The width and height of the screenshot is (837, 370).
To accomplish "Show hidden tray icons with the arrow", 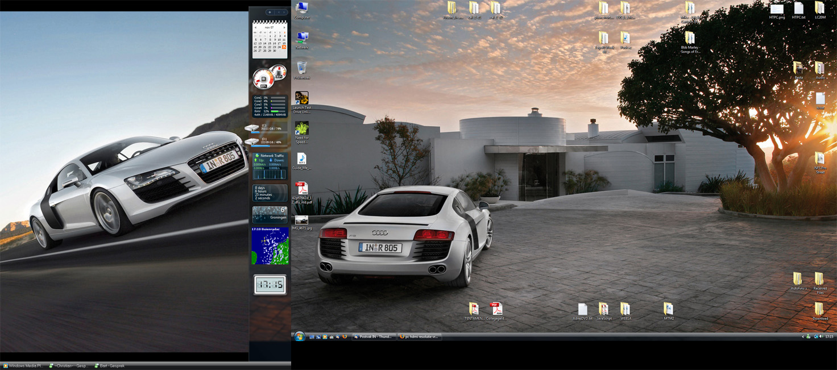I will click(803, 336).
